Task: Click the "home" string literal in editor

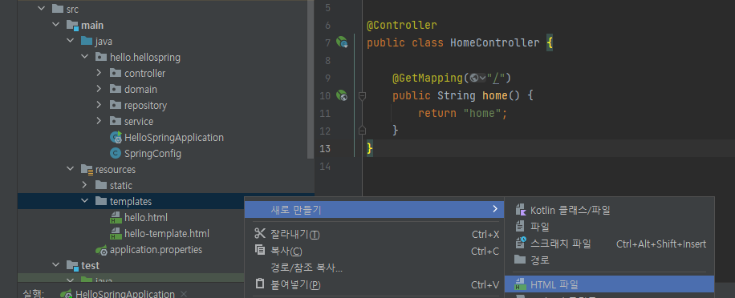Action: [x=482, y=113]
